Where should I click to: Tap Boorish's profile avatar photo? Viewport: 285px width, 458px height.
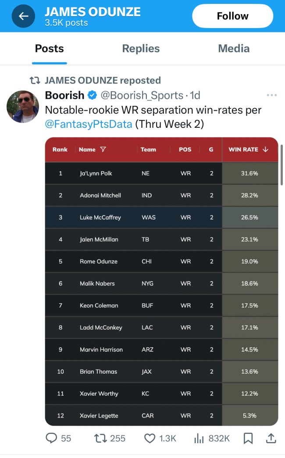21,107
